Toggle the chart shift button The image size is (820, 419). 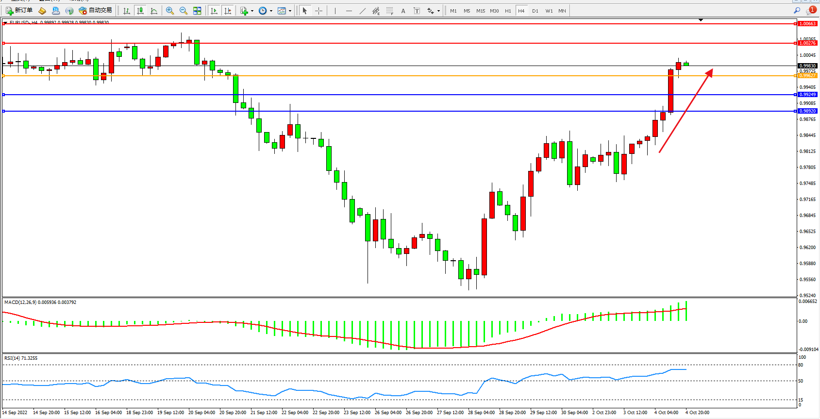(228, 11)
